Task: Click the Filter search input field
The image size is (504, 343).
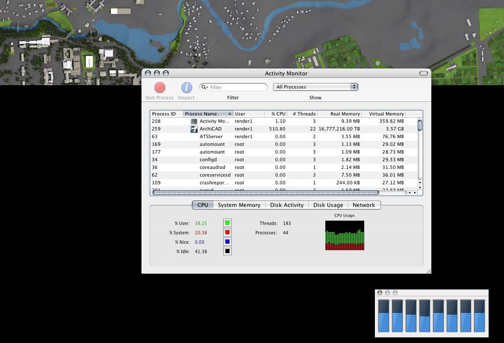Action: pyautogui.click(x=234, y=87)
